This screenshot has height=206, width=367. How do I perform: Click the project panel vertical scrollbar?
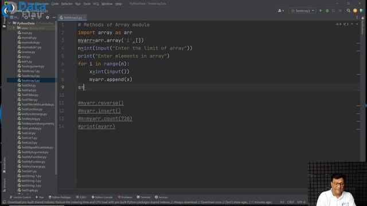(56, 98)
